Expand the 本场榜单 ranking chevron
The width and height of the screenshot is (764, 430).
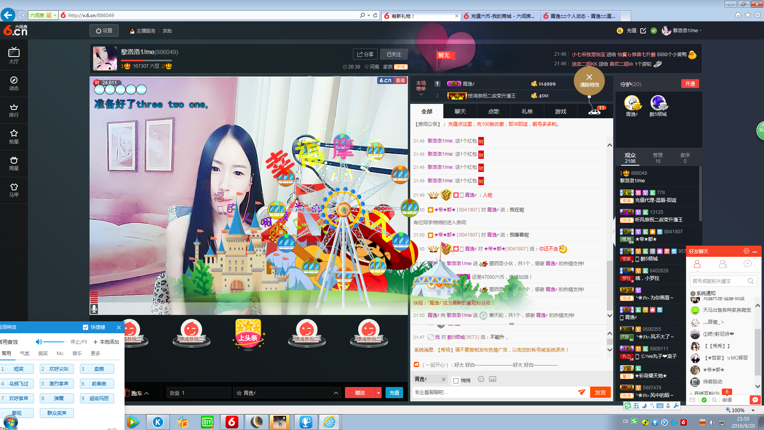click(421, 95)
